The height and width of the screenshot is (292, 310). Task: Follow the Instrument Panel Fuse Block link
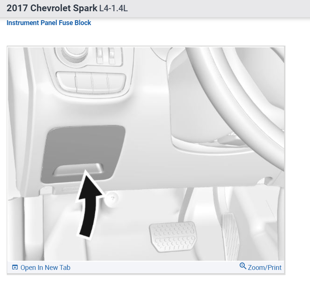coord(49,23)
